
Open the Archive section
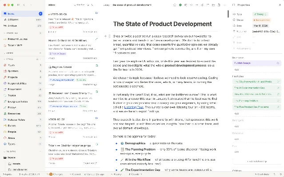pos(23,26)
